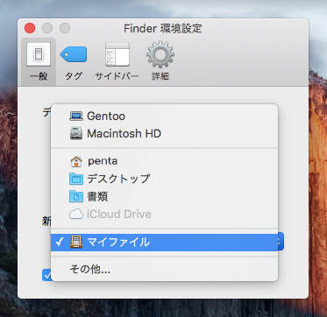The height and width of the screenshot is (317, 327).
Task: Click the デスクトップ folder icon
Action: coord(76,179)
